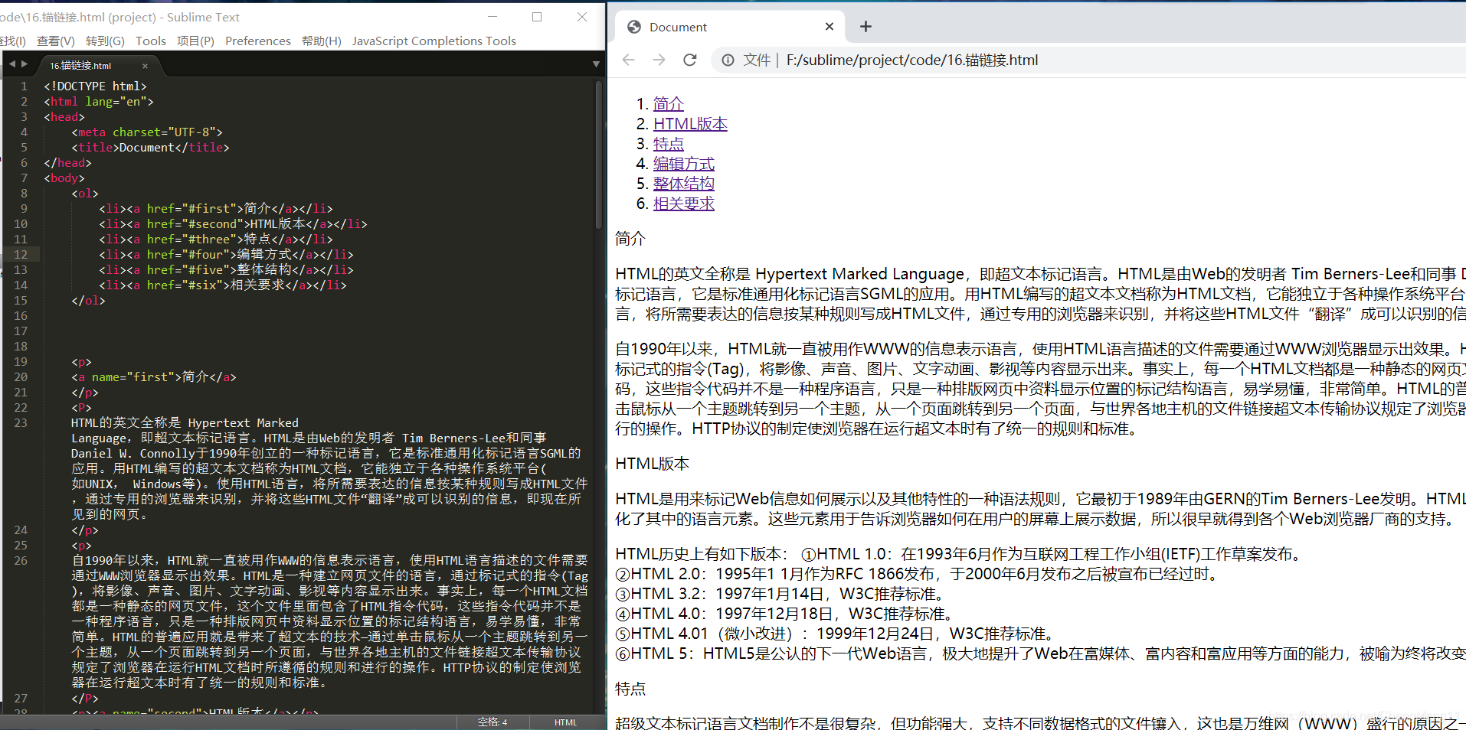Viewport: 1466px width, 730px height.
Task: Click the HTML版本 anchor link
Action: click(689, 123)
